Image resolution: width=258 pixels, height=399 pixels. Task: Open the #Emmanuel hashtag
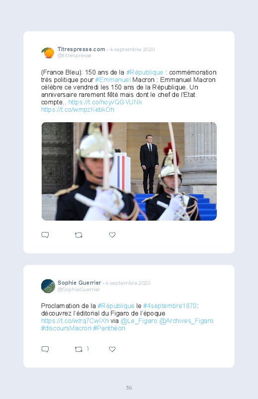pyautogui.click(x=113, y=80)
